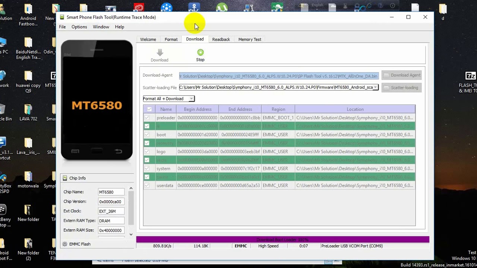
Task: Click the Scatter-loading browse button
Action: pyautogui.click(x=402, y=88)
